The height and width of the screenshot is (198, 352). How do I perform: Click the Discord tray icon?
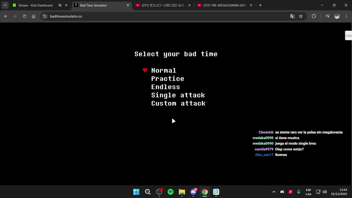[282, 192]
